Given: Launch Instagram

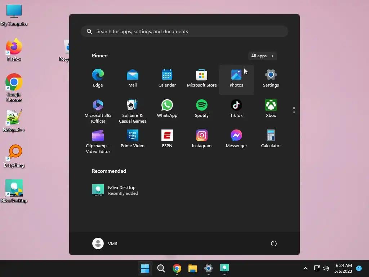Looking at the screenshot, I should 202,139.
